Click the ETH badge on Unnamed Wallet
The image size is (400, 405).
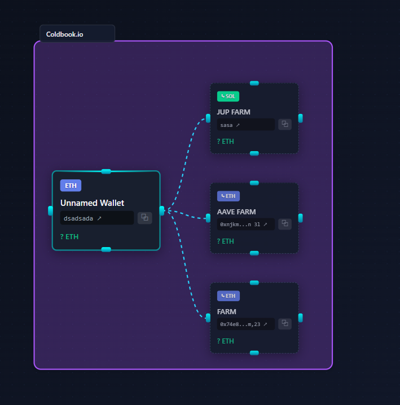tap(71, 186)
